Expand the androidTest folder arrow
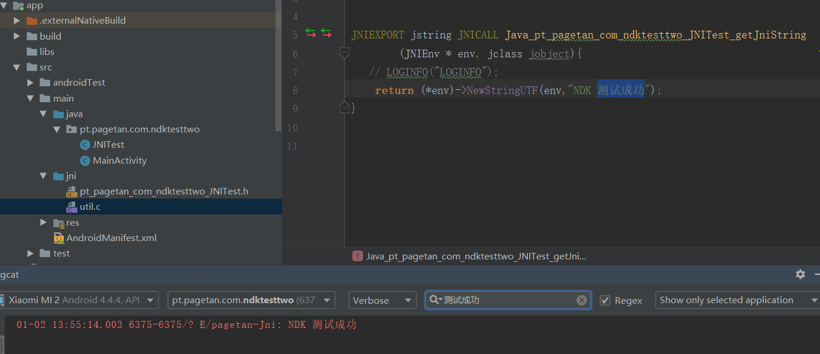Screen dimensions: 820x354 (x=30, y=83)
